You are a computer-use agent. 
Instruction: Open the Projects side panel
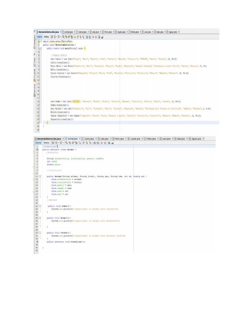point(35,74)
